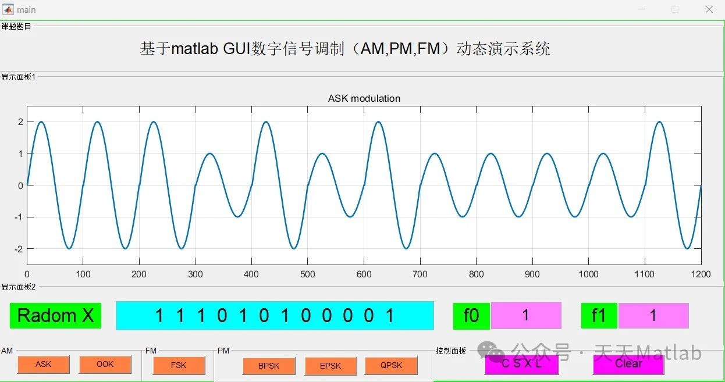Select the BPSK modulation in the PM panel
This screenshot has height=382, width=725.
(269, 366)
